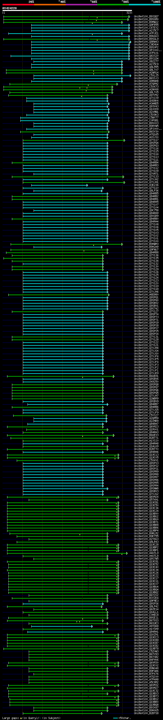Open hit UniRef100_Q1ALK9
The height and width of the screenshot is (720, 163).
(x=146, y=446)
